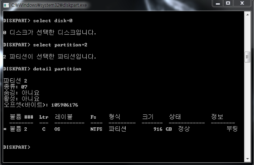Click the '0 디스크가 선택한 디스크입니다.' message
Viewport: 254px width, 165px height.
pyautogui.click(x=50, y=32)
